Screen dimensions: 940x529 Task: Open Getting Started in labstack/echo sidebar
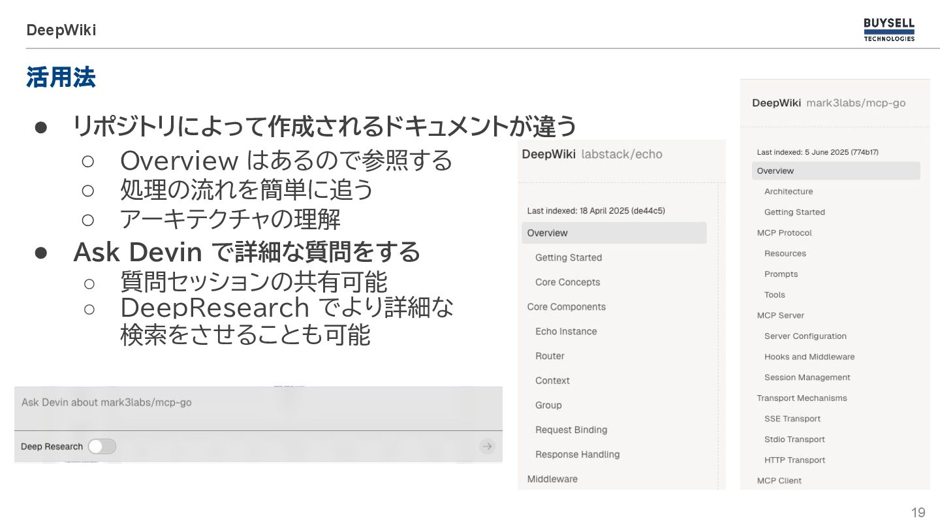(569, 257)
